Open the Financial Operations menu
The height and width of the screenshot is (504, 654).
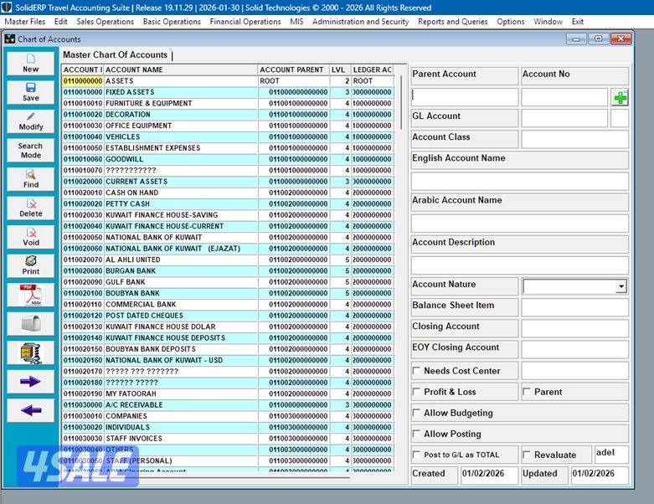pyautogui.click(x=245, y=22)
